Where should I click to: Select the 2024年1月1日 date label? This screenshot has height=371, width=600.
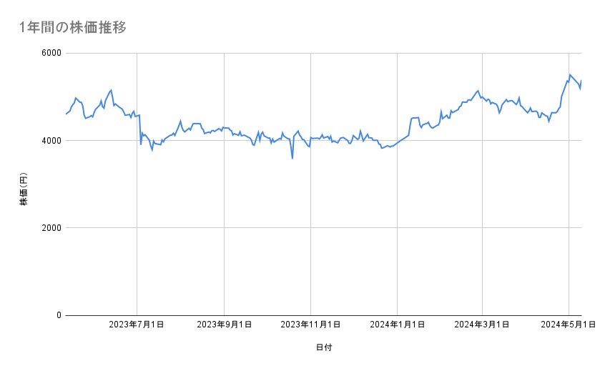(397, 325)
